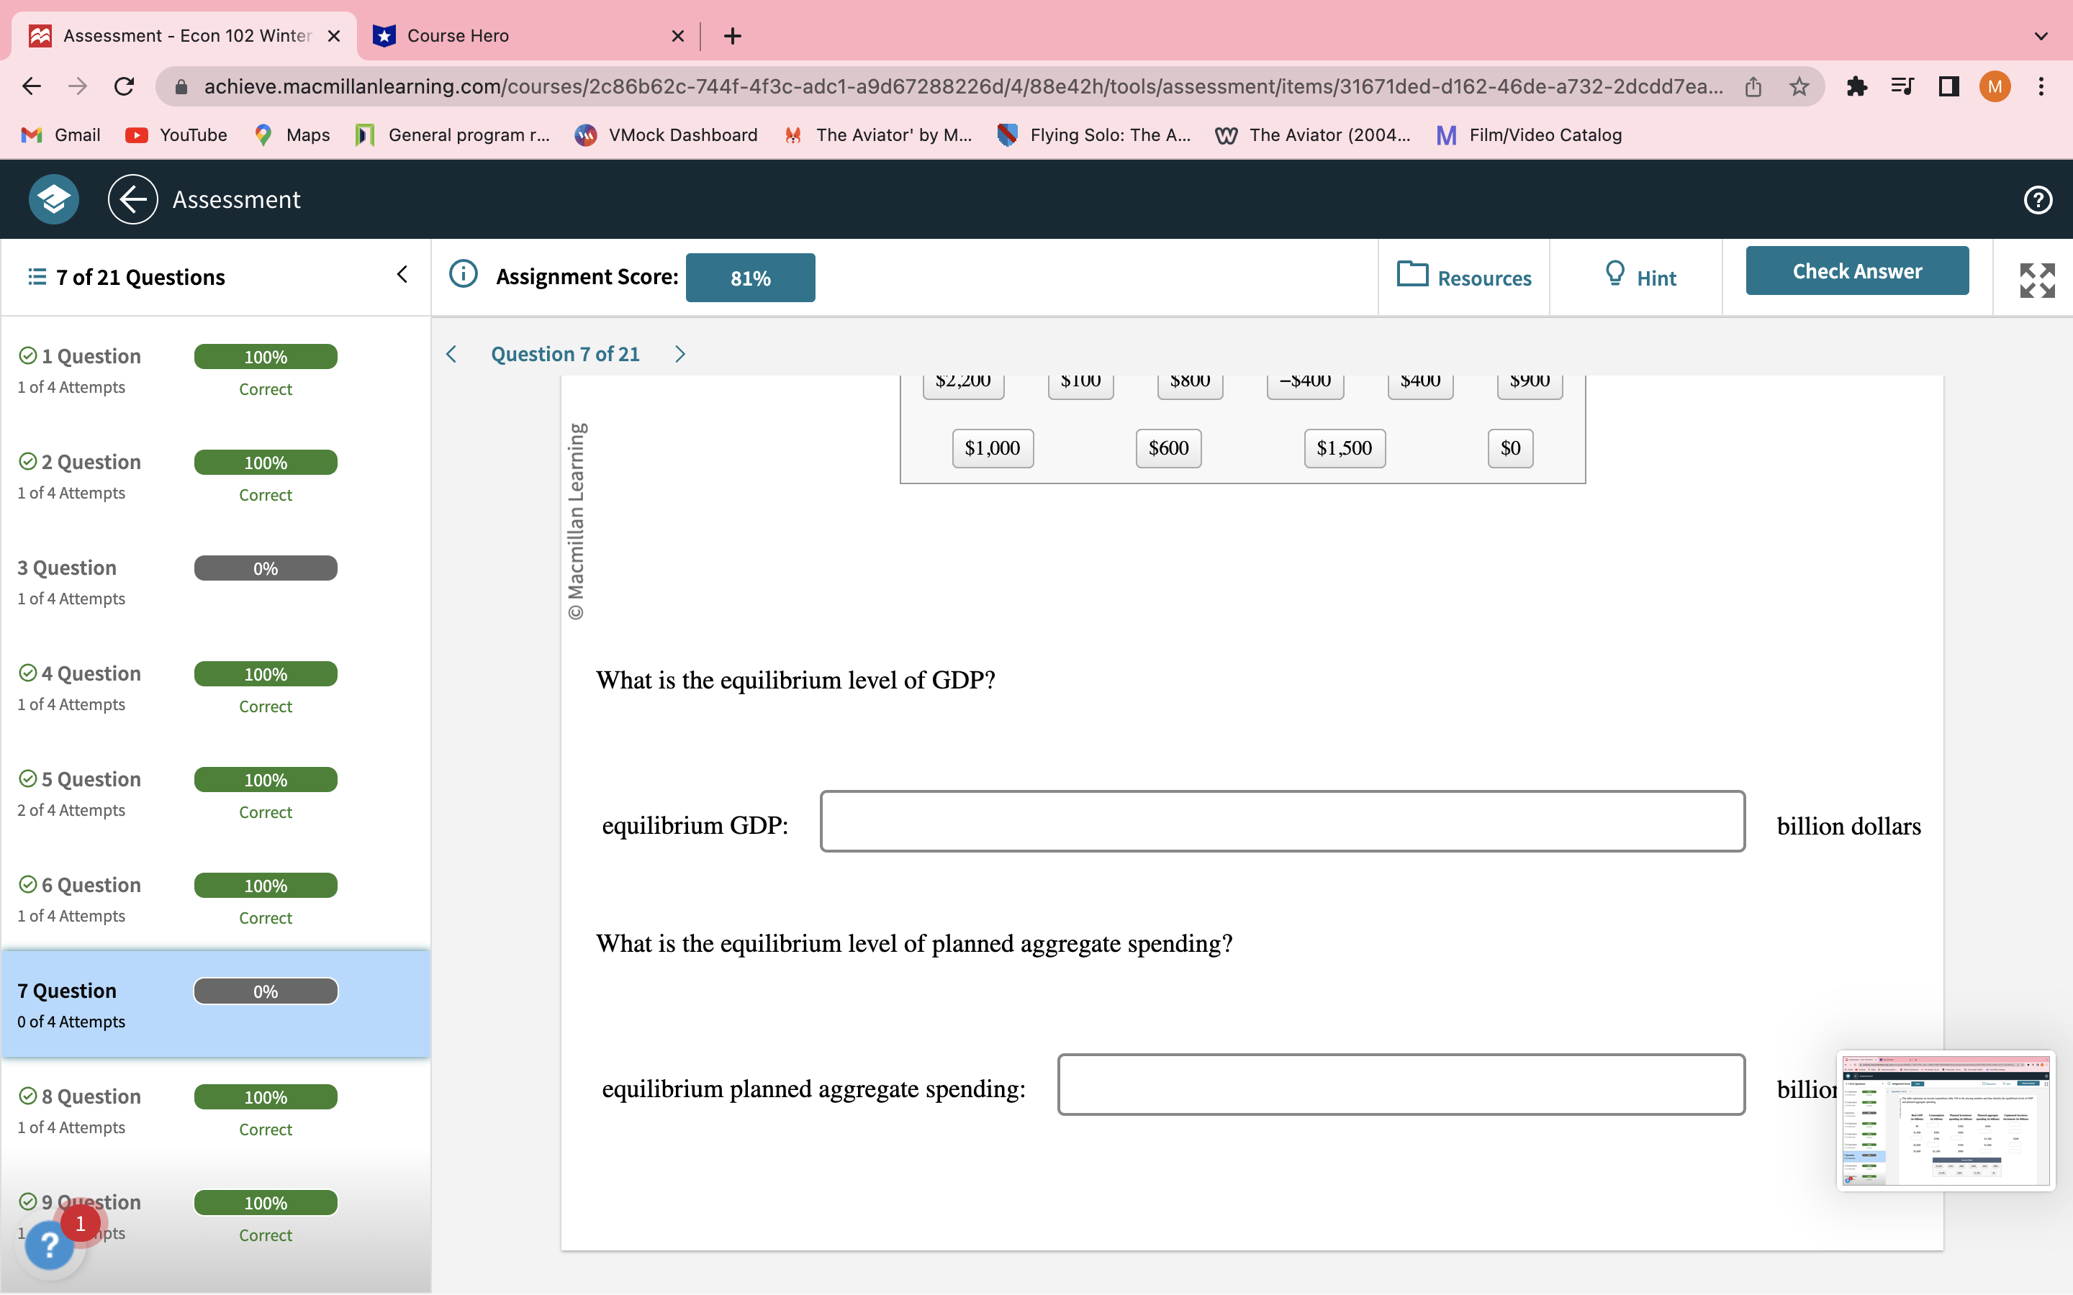Screen dimensions: 2073x1295
Task: Open the question list icon
Action: tap(35, 276)
